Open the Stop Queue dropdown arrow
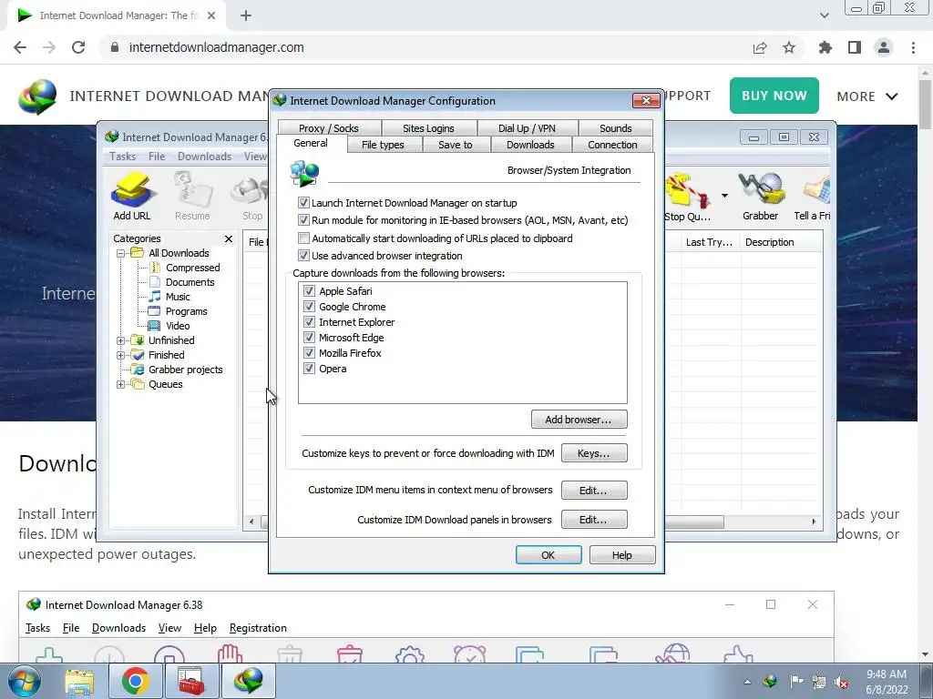Image resolution: width=933 pixels, height=699 pixels. [x=724, y=196]
